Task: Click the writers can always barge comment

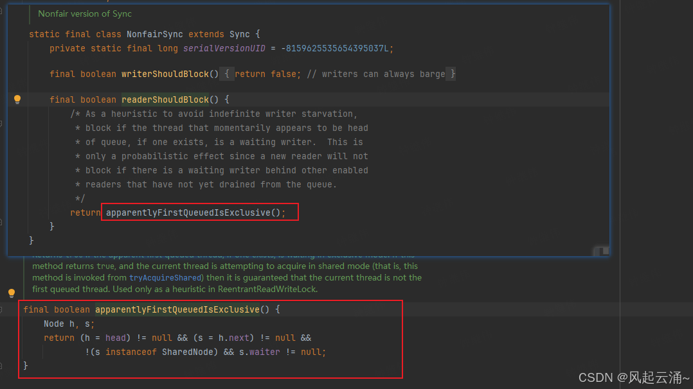Action: click(376, 74)
